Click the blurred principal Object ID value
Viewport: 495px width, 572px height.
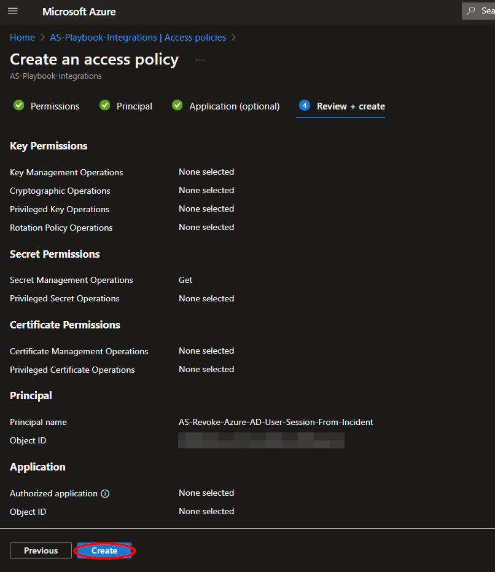click(x=261, y=440)
